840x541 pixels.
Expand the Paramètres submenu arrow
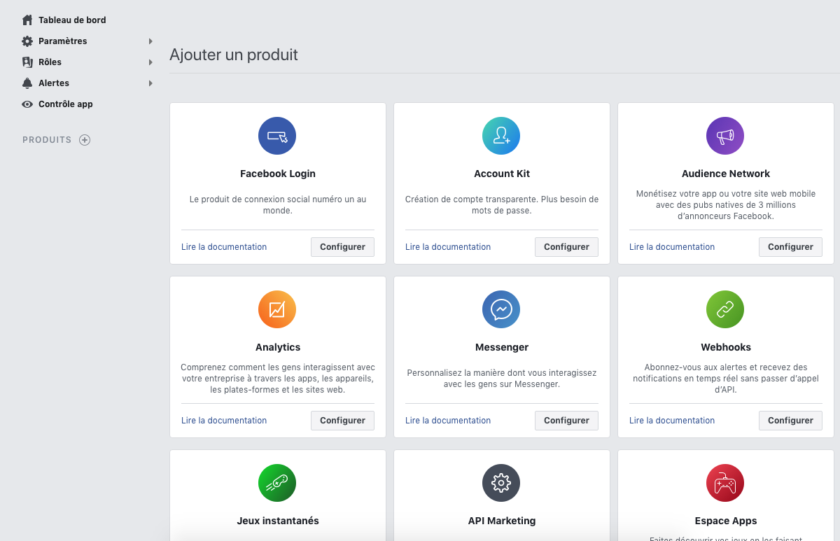coord(150,41)
